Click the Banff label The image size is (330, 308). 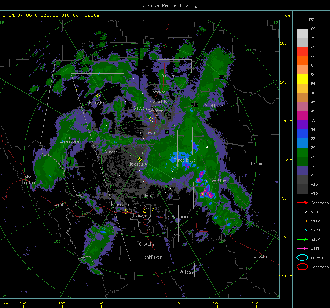tap(60, 204)
